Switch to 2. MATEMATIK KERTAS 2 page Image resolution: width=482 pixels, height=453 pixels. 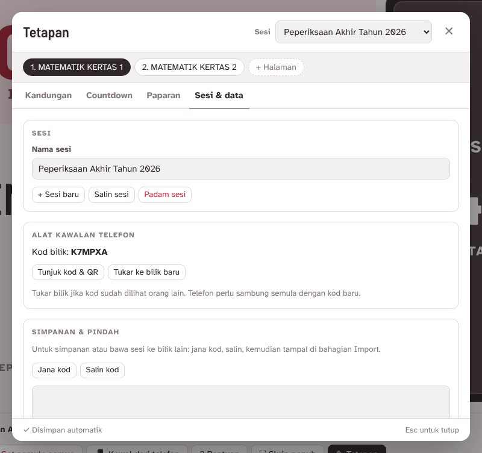pos(189,67)
